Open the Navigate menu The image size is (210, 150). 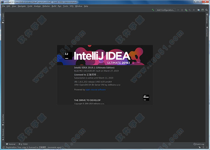pos(22,6)
